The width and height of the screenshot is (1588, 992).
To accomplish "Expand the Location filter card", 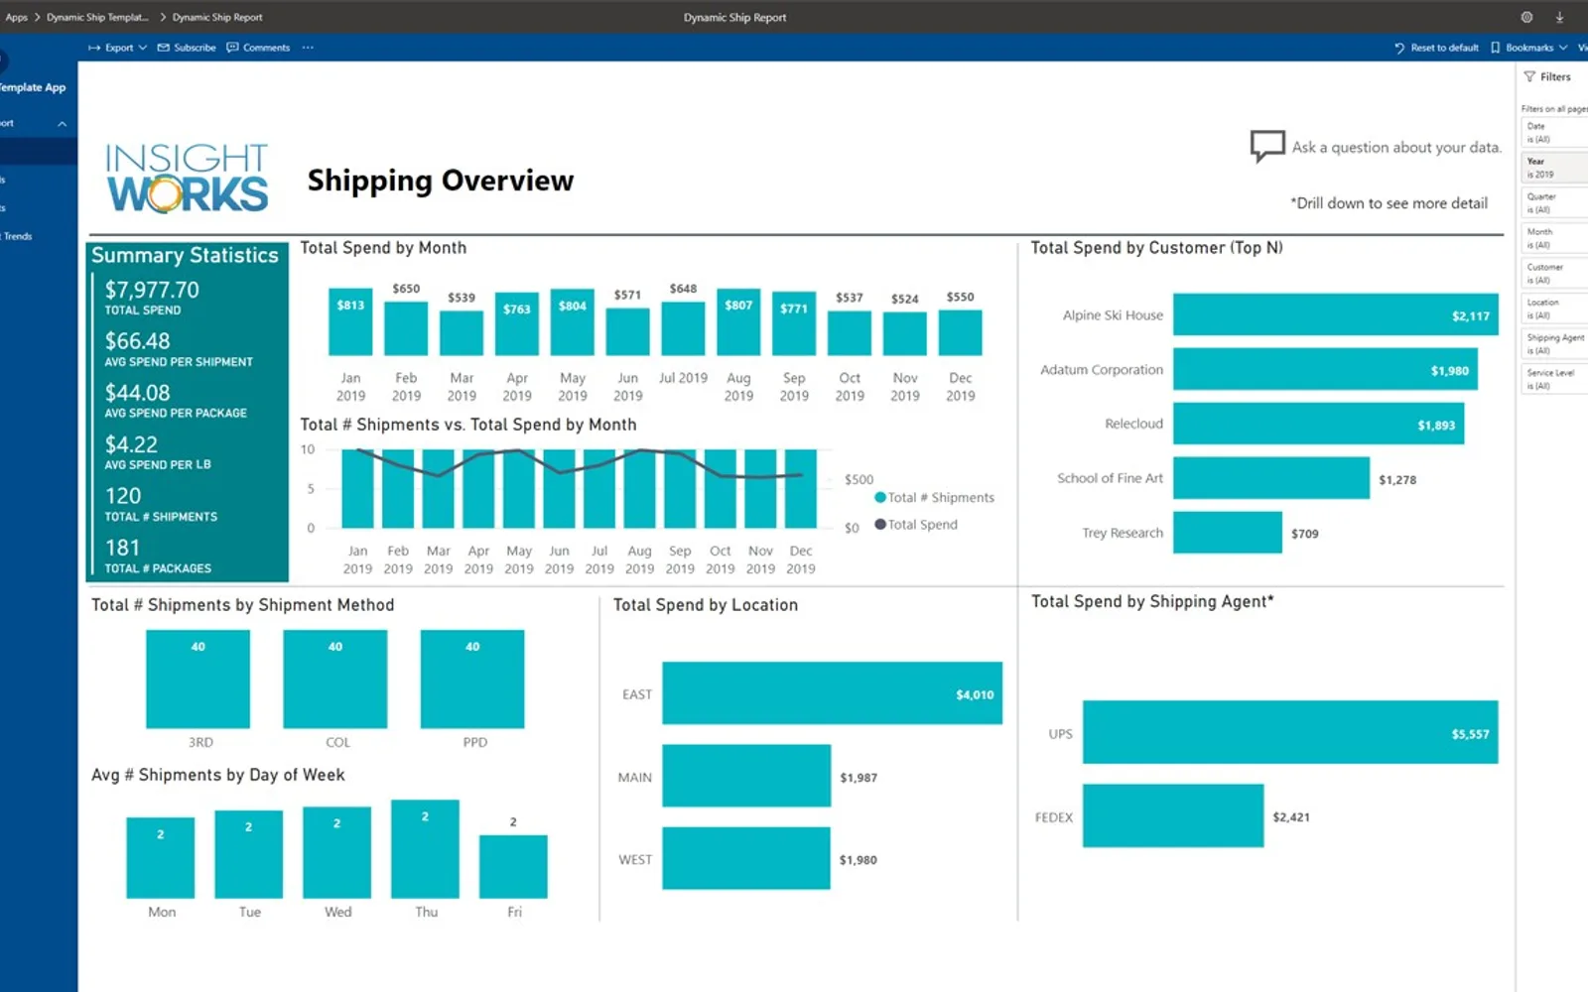I will coord(1553,309).
